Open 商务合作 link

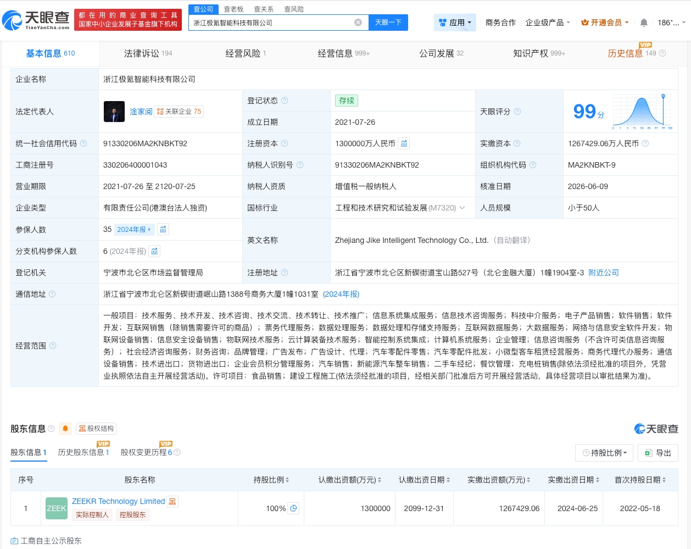point(500,23)
